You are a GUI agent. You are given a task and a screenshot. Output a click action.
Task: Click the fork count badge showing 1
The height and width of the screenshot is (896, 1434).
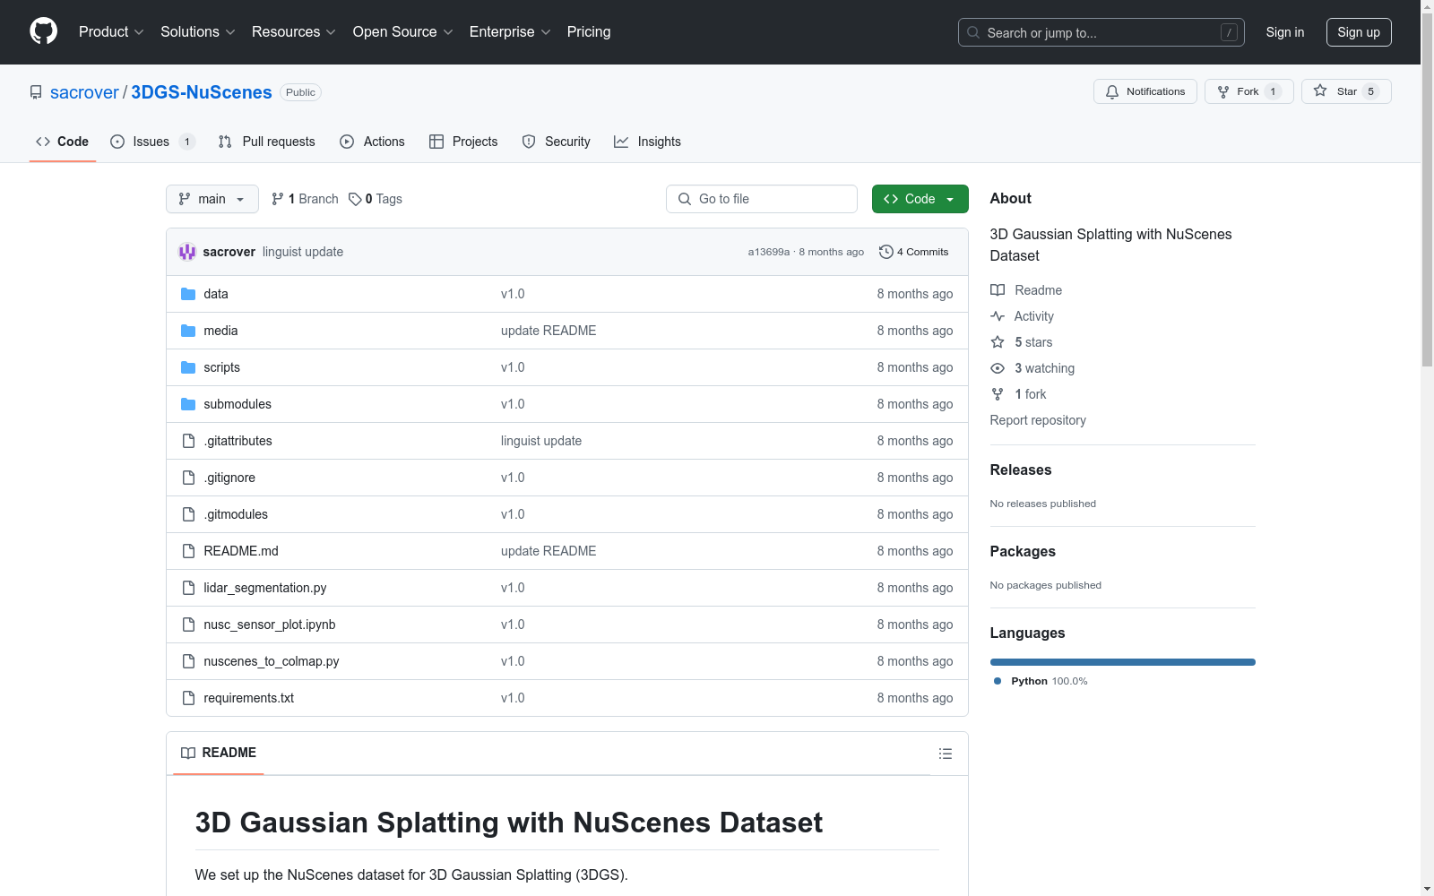click(x=1273, y=91)
